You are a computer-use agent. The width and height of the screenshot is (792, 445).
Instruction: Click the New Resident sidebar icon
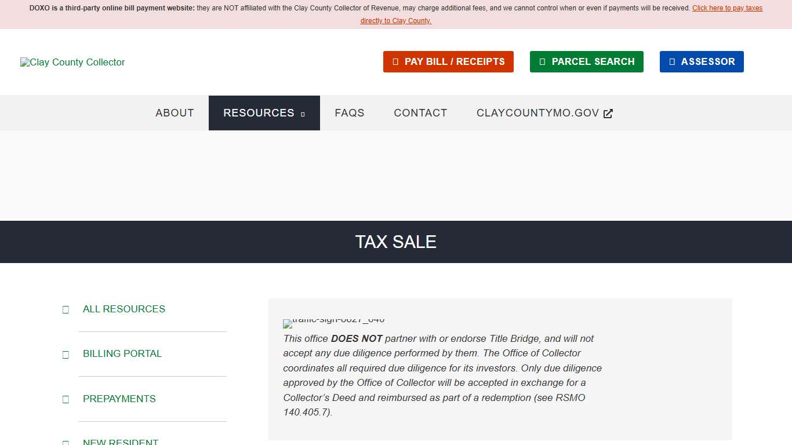tap(65, 442)
